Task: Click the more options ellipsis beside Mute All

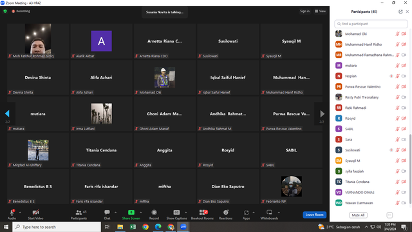Action: pos(389,215)
